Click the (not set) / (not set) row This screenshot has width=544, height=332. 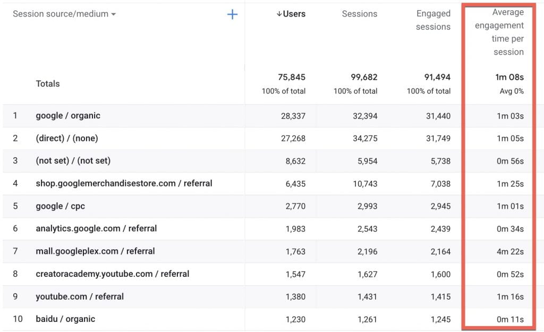click(73, 161)
